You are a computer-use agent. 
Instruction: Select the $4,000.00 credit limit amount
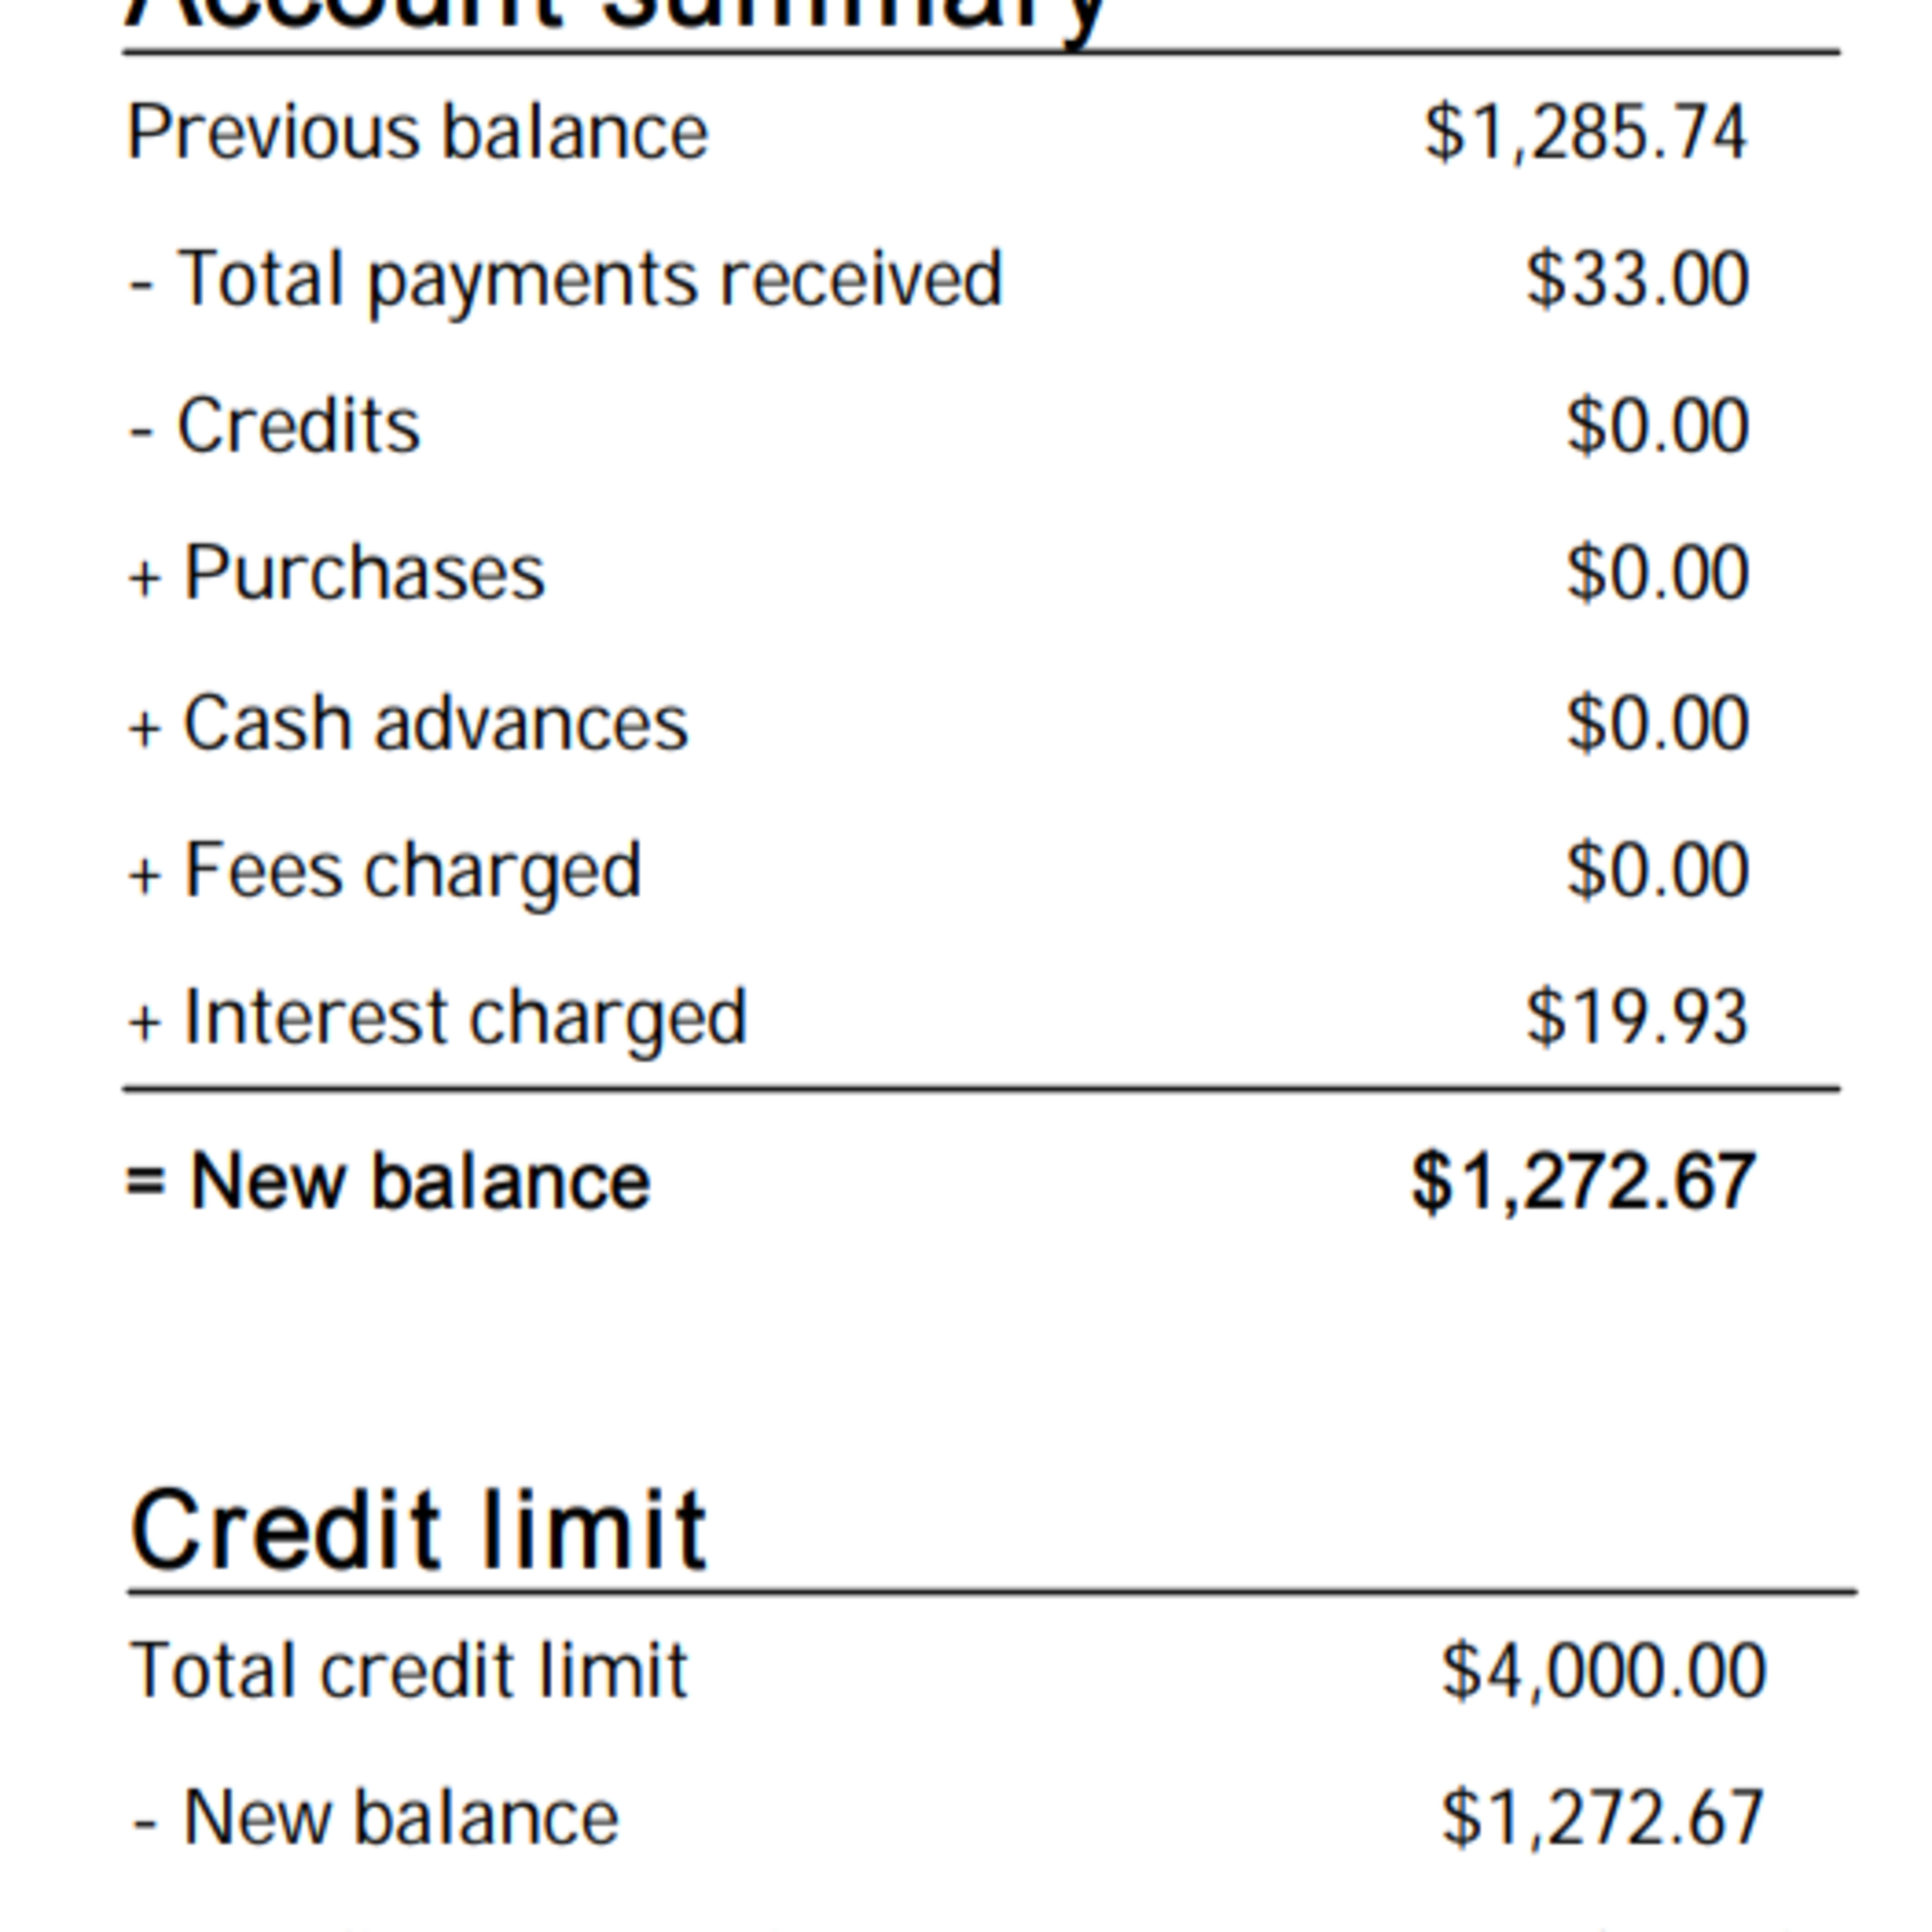click(x=1603, y=1670)
